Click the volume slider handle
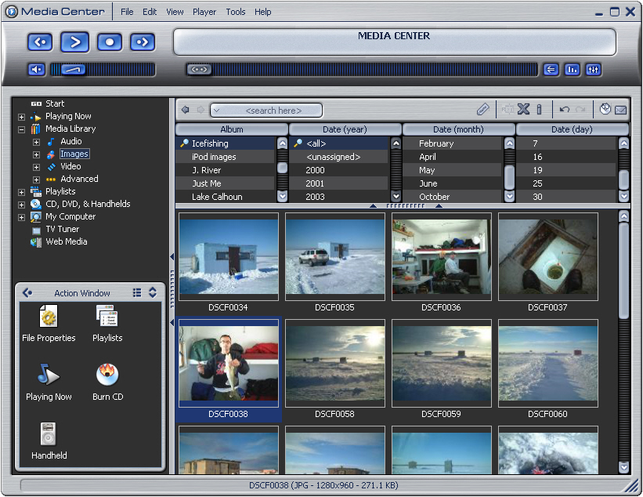The height and width of the screenshot is (497, 643). click(x=73, y=70)
